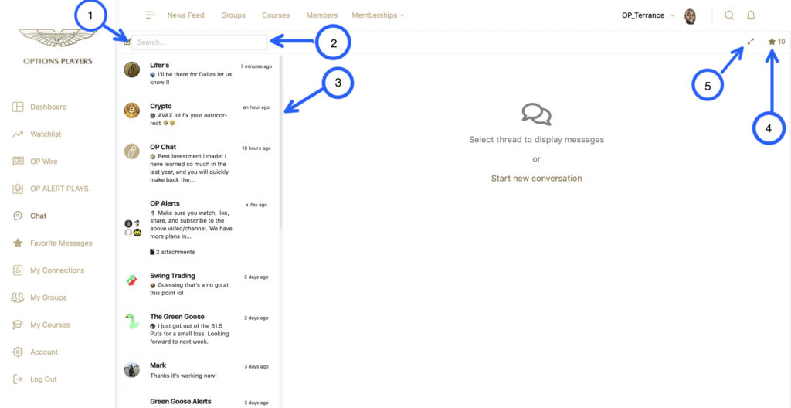Open the News Feed tab
The image size is (791, 408).
185,15
